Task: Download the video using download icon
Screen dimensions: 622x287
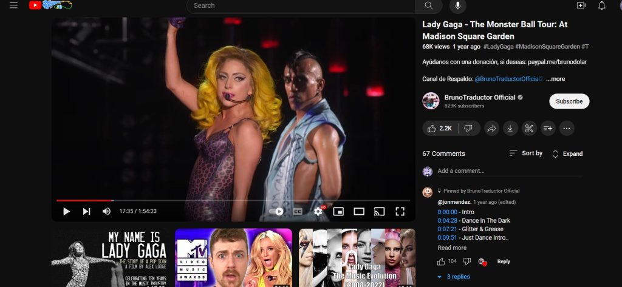Action: click(x=510, y=129)
